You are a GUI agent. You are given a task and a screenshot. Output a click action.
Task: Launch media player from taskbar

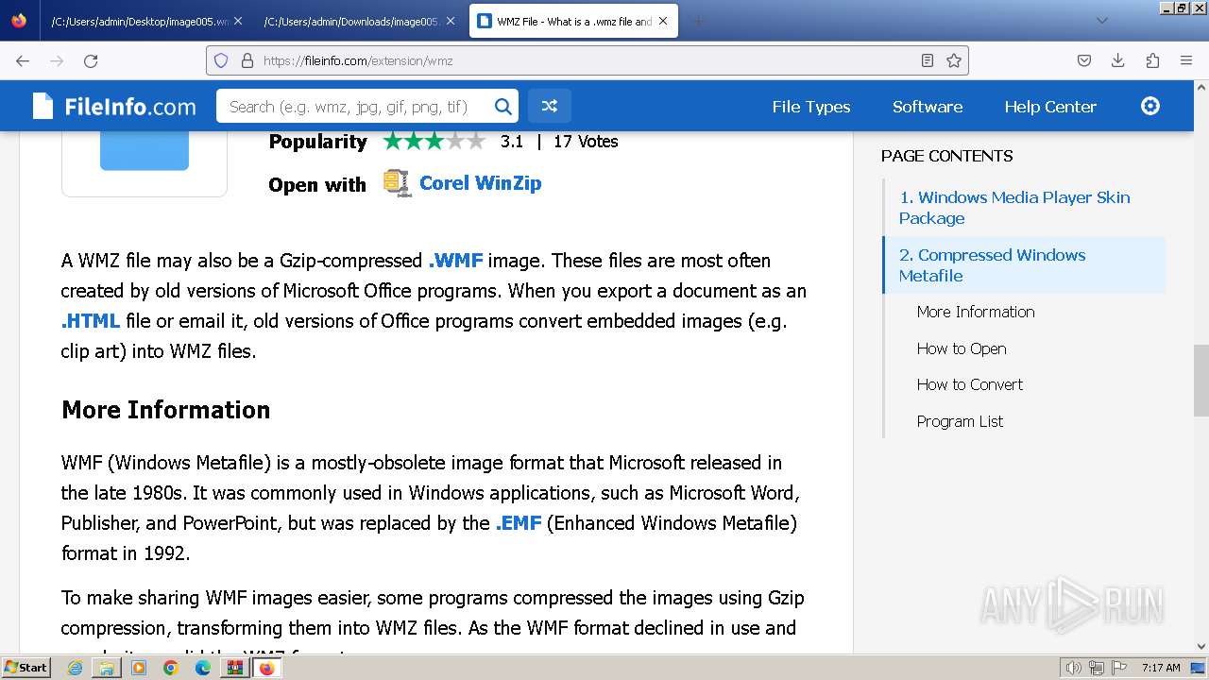(139, 668)
